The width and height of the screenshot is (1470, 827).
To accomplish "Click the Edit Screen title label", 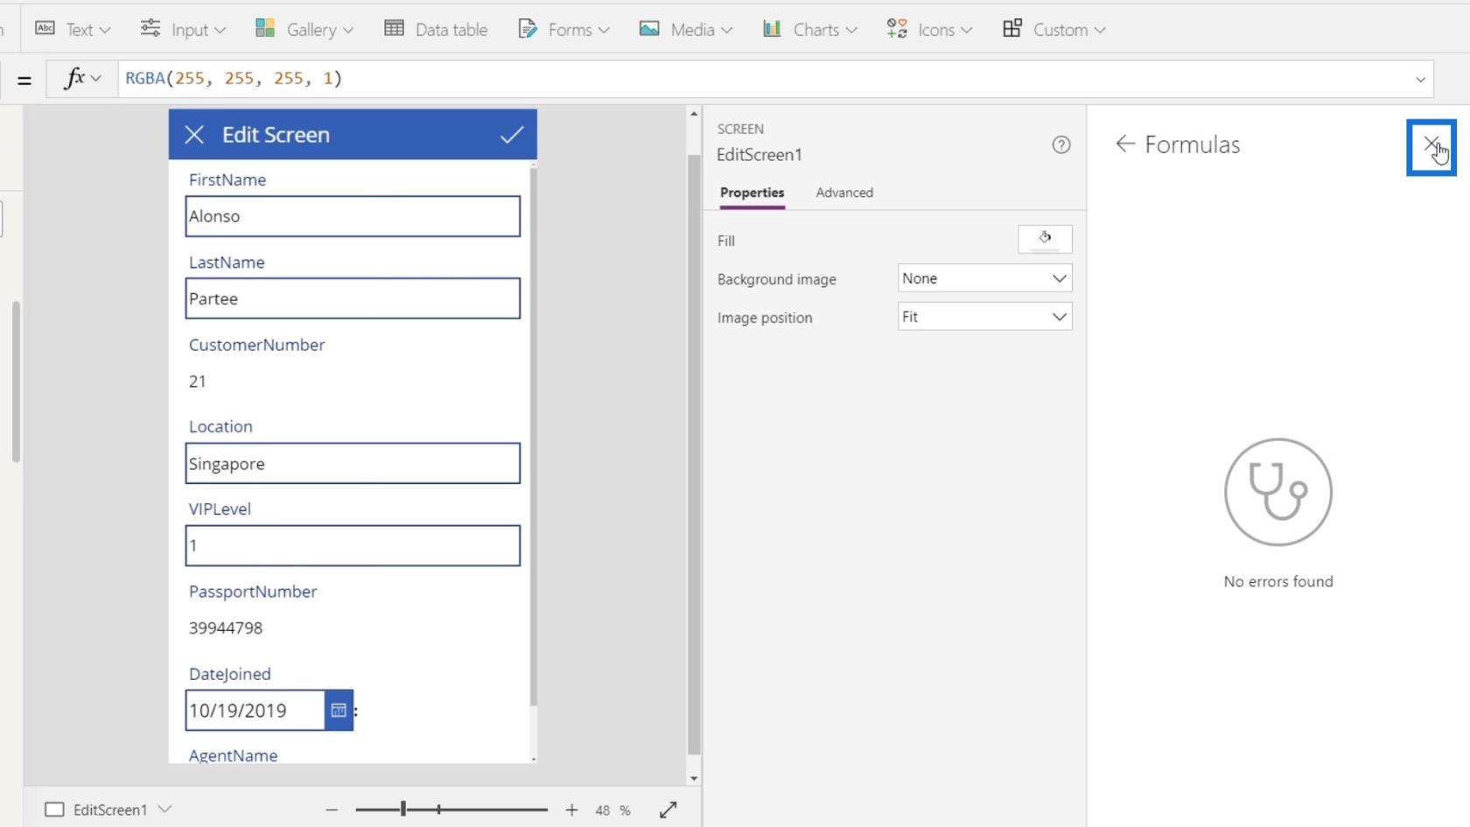I will tap(276, 135).
